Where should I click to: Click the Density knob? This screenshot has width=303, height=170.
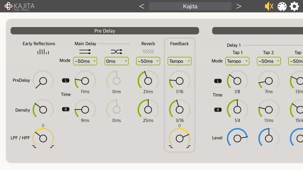[43, 109]
